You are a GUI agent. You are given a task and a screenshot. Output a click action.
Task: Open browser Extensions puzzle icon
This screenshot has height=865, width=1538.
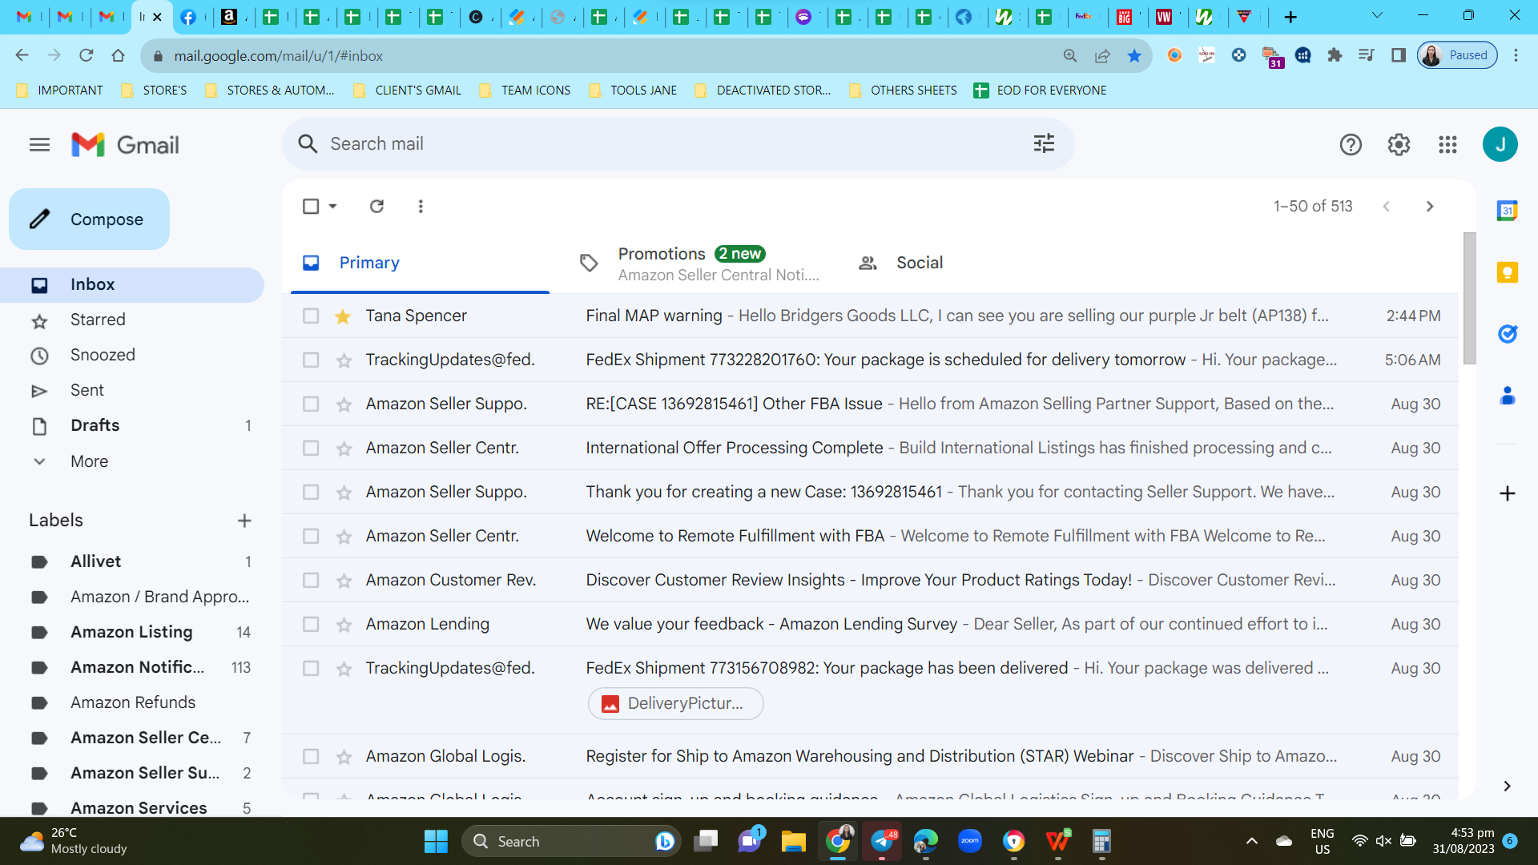click(1335, 55)
